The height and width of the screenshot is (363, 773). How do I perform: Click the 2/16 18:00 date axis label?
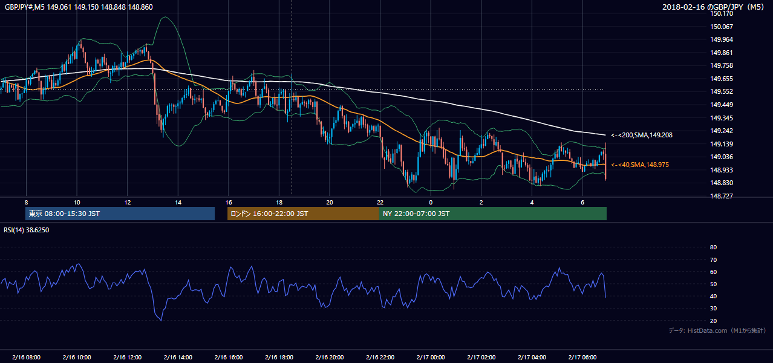click(x=279, y=357)
